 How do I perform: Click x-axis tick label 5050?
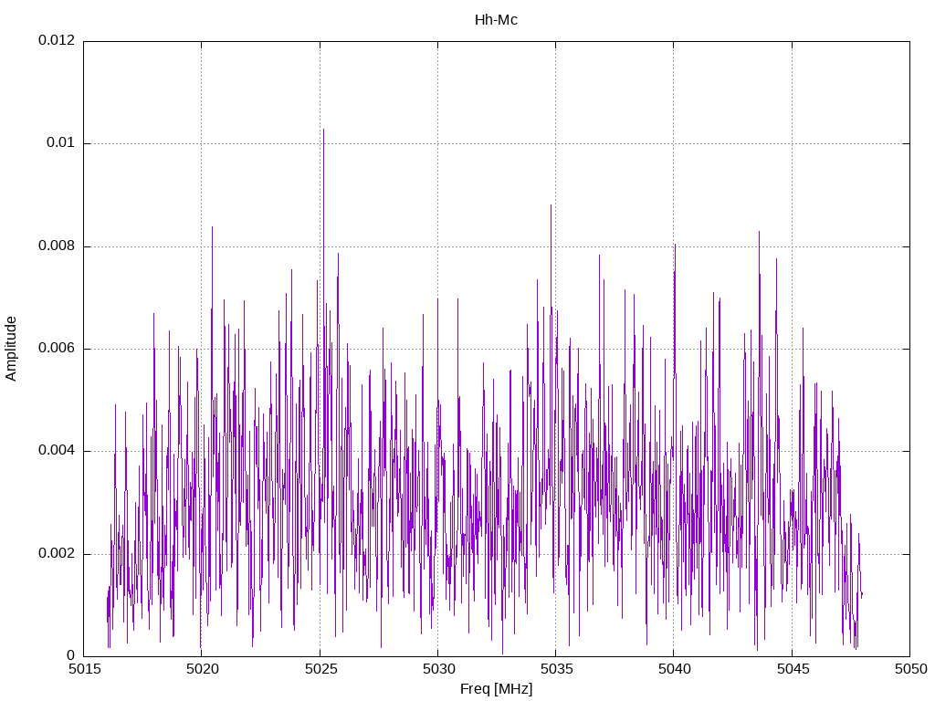[x=910, y=669]
